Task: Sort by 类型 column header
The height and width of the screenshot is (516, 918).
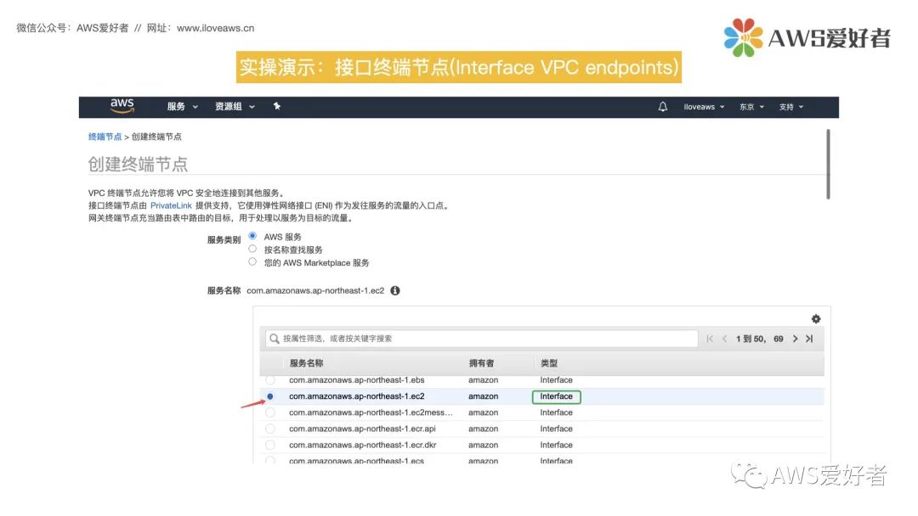Action: tap(549, 363)
